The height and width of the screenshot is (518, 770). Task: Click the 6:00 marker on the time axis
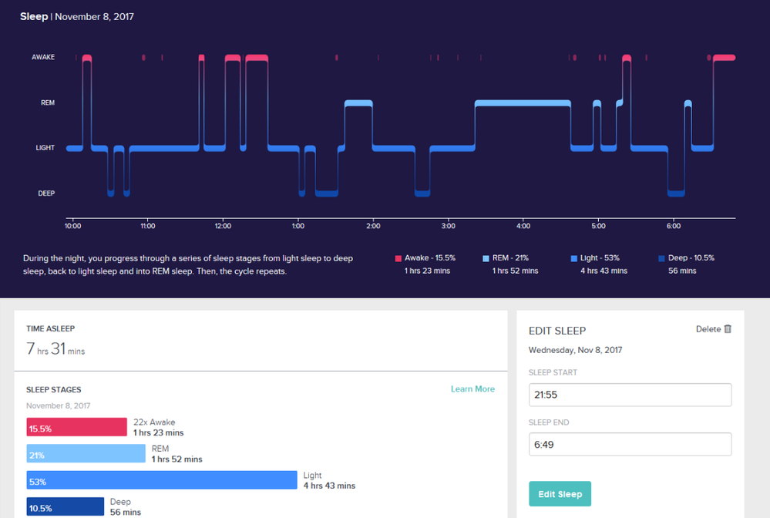[674, 227]
